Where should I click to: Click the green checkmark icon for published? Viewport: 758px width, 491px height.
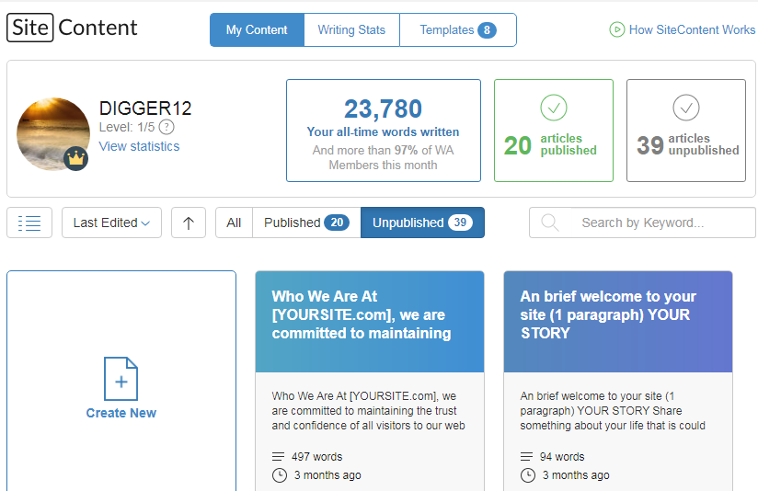tap(554, 108)
